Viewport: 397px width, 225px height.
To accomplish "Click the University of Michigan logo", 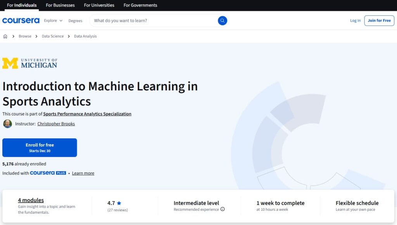I will (29, 63).
